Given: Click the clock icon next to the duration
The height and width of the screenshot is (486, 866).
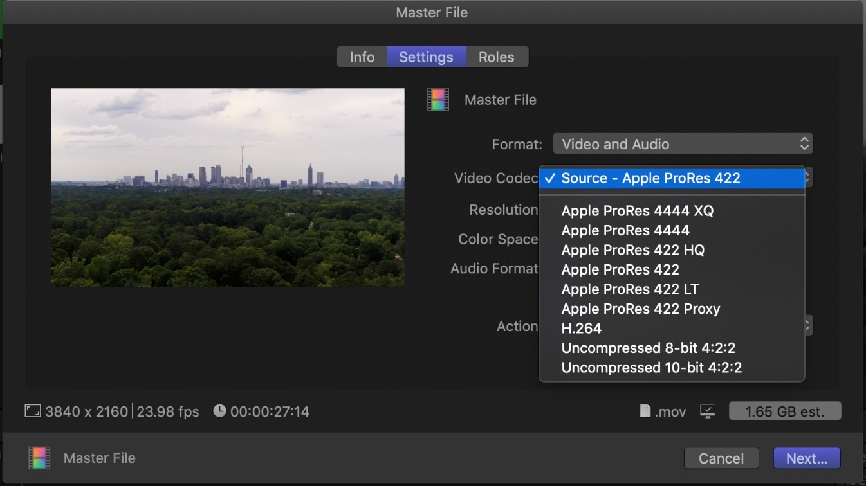Looking at the screenshot, I should tap(219, 411).
